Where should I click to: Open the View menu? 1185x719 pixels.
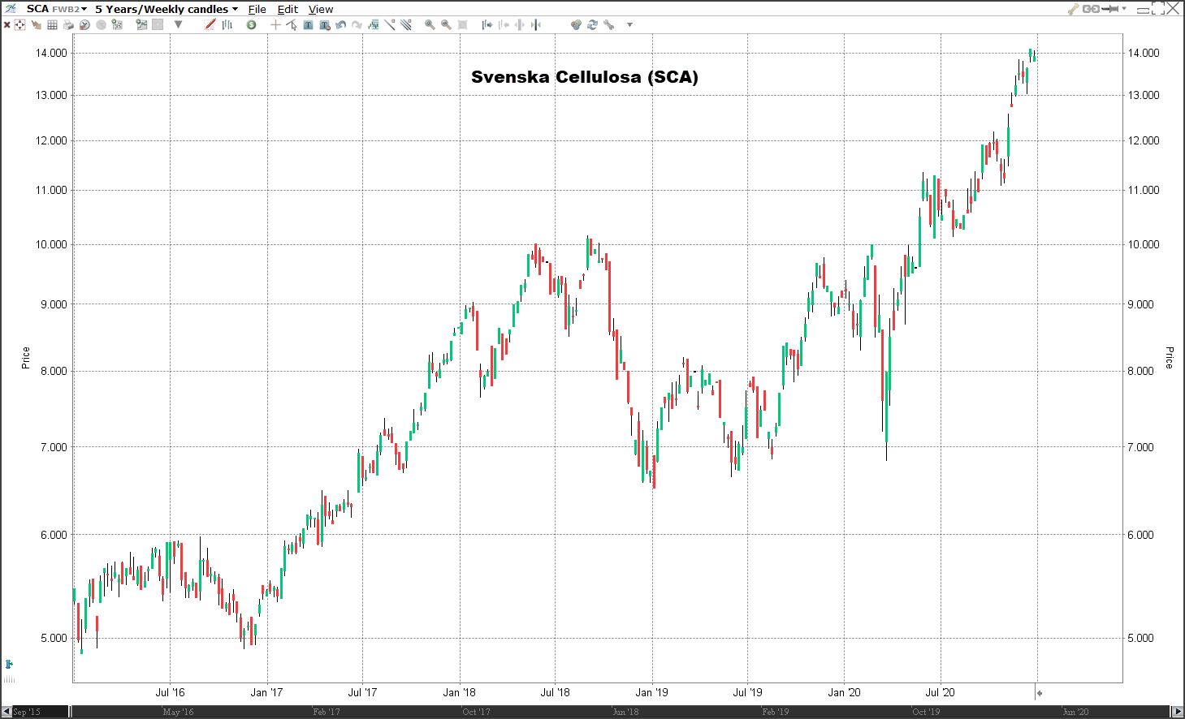coord(321,9)
